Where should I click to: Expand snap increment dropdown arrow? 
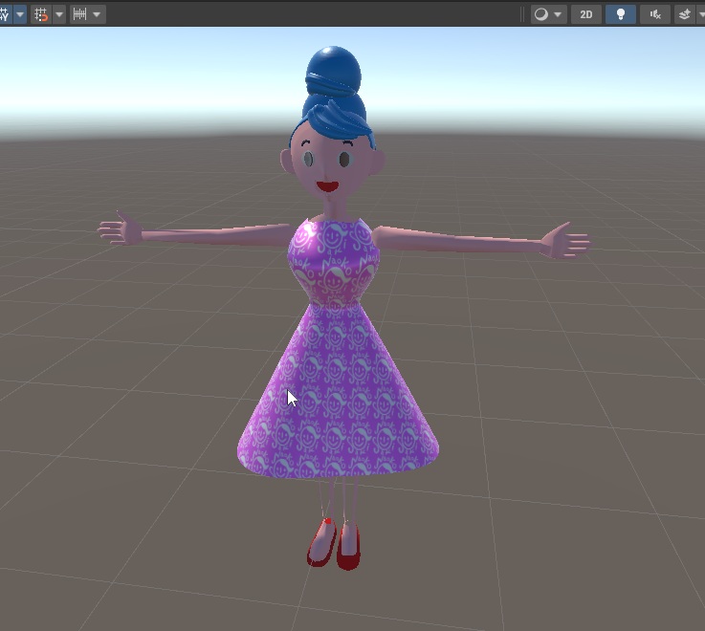99,14
